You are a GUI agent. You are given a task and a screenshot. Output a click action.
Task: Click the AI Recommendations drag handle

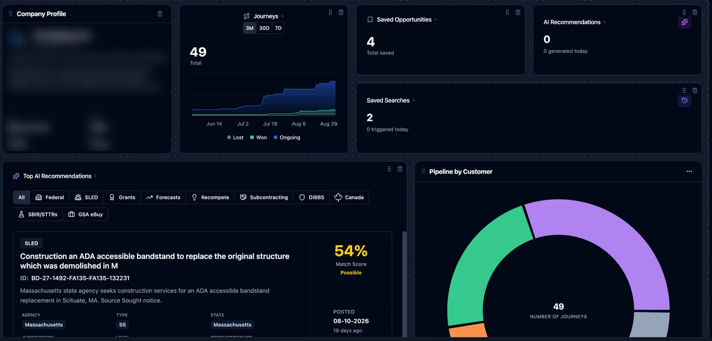pyautogui.click(x=684, y=12)
